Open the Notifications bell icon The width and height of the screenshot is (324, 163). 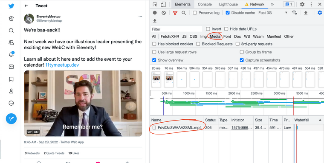point(11,54)
